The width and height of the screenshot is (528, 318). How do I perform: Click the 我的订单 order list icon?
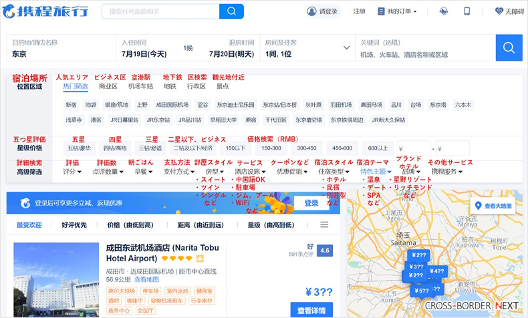click(381, 11)
